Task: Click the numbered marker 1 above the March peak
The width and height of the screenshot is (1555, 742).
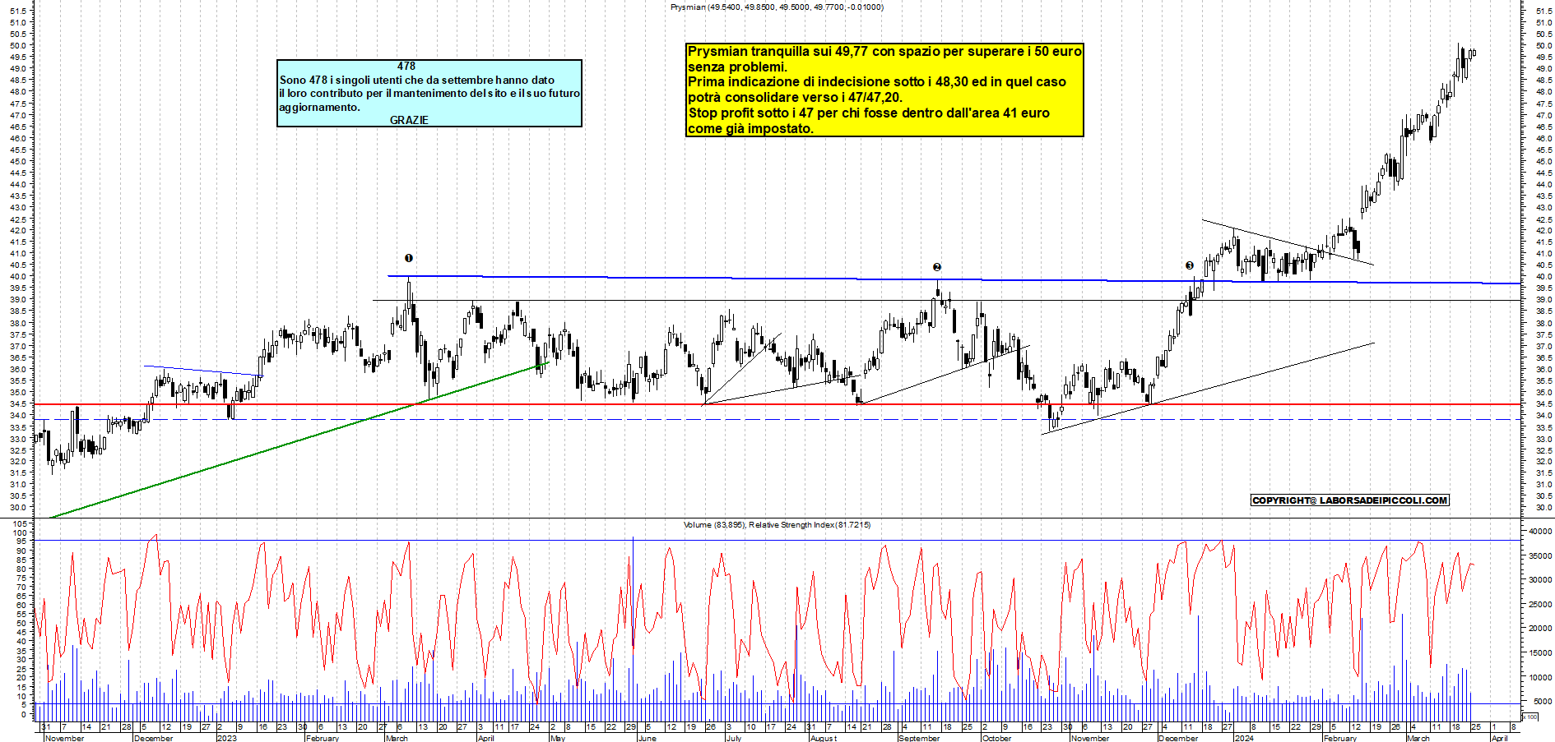Action: tap(409, 258)
